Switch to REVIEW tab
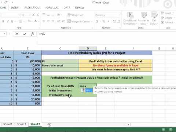The image size is (176, 132). [x=80, y=8]
